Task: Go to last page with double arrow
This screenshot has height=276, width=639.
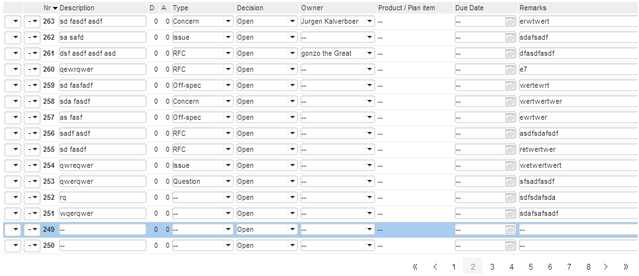Action: coord(626,266)
